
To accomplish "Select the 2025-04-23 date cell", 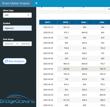I will tap(48, 95).
